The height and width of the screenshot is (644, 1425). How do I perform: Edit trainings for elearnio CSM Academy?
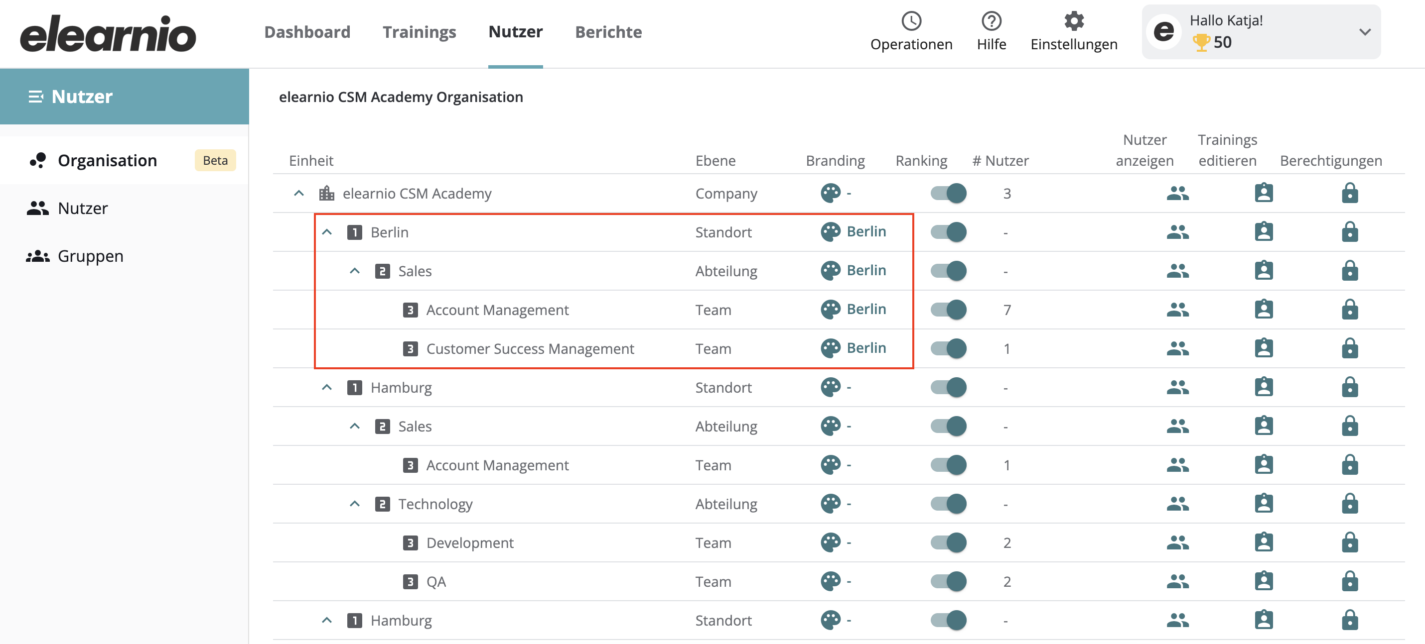point(1264,193)
